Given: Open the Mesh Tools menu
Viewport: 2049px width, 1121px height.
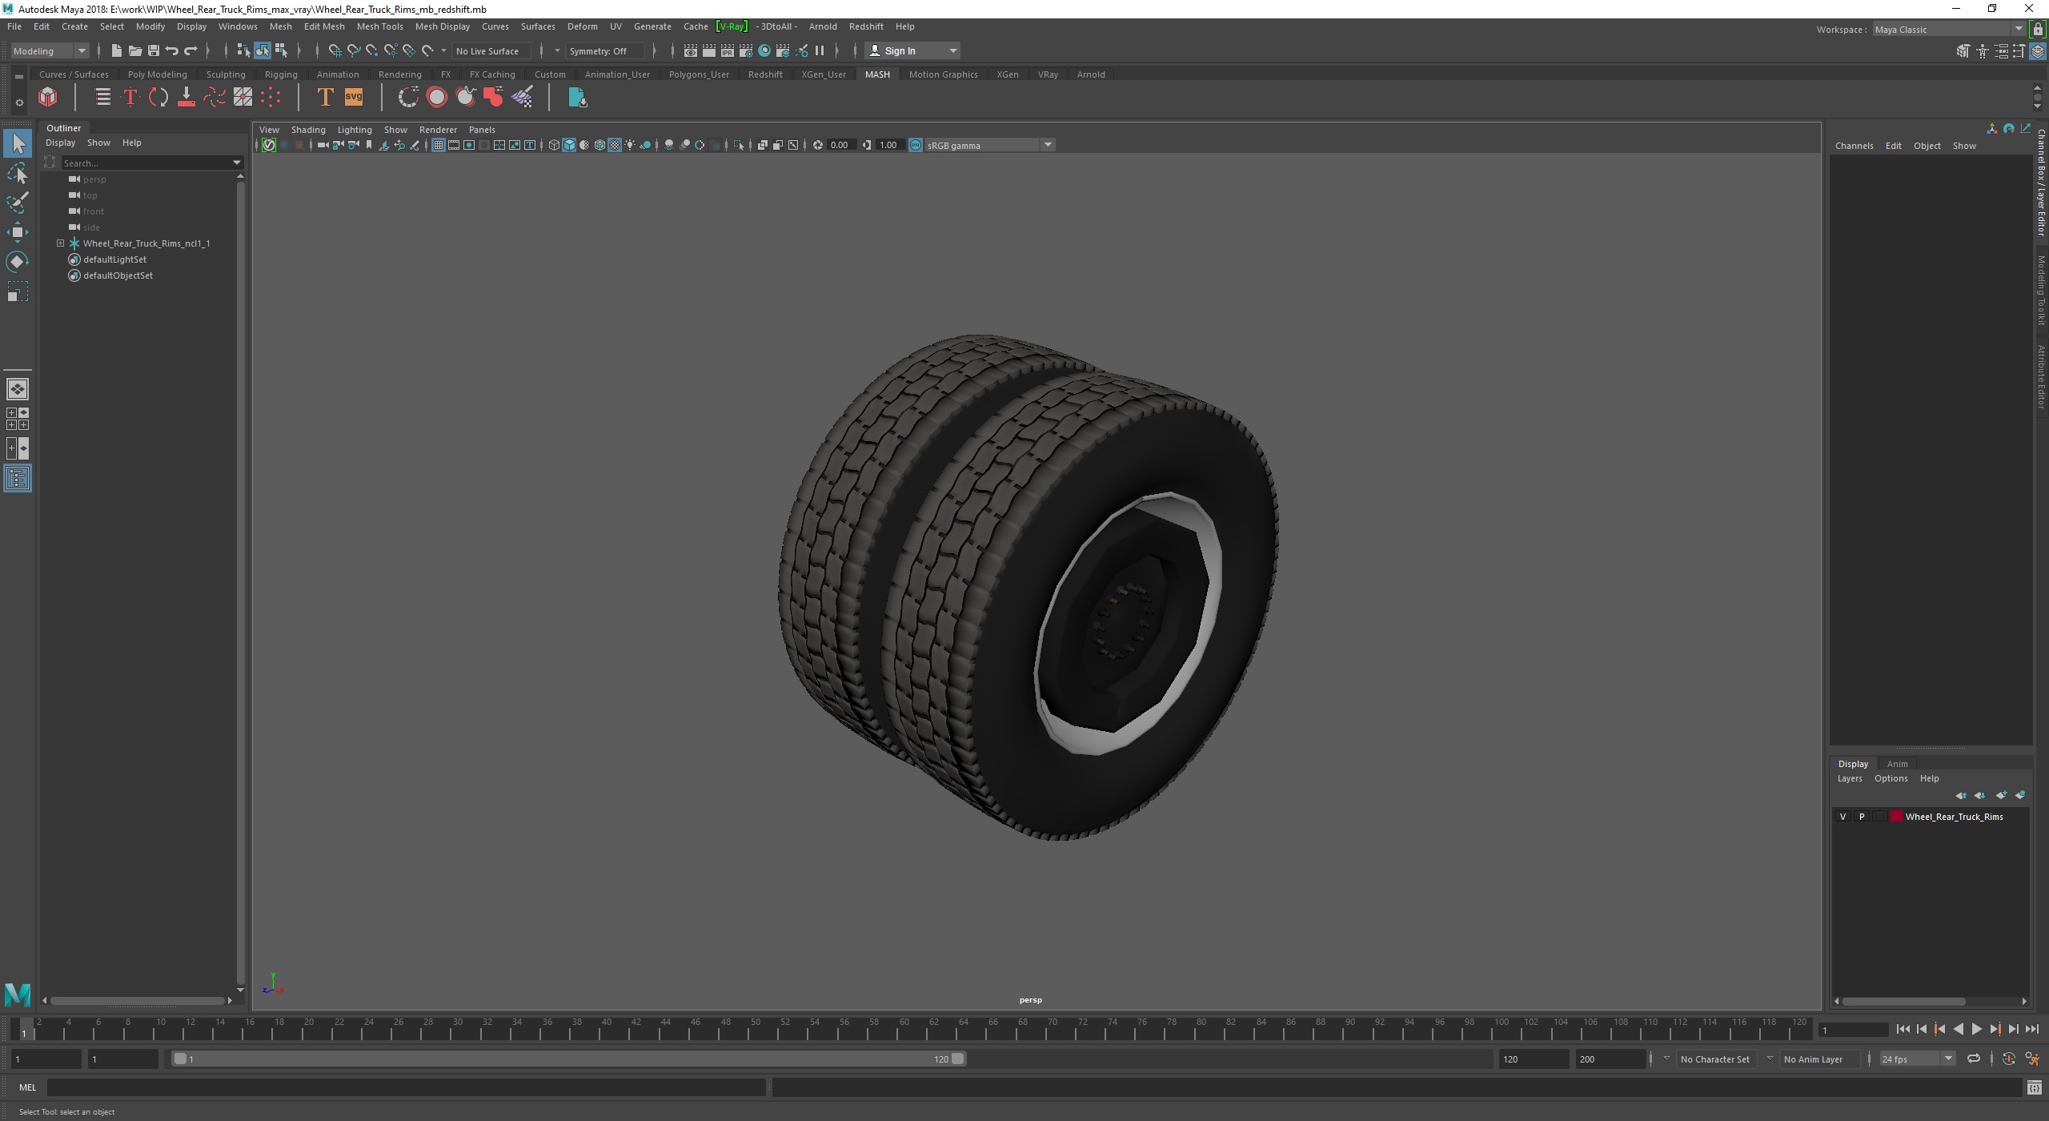Looking at the screenshot, I should (379, 26).
